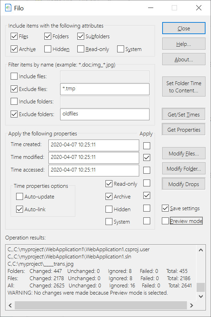Click the Time modified date field
The image size is (211, 317).
[x=93, y=157]
